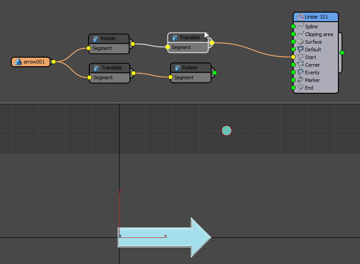Select the highlighted Translate node header
This screenshot has width=360, height=264.
[x=187, y=38]
